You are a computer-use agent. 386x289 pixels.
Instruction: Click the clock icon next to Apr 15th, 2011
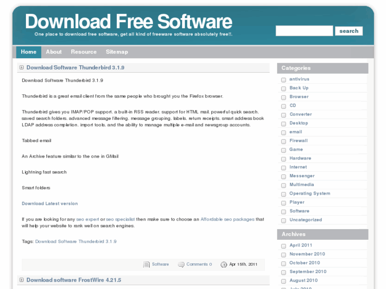click(x=224, y=265)
